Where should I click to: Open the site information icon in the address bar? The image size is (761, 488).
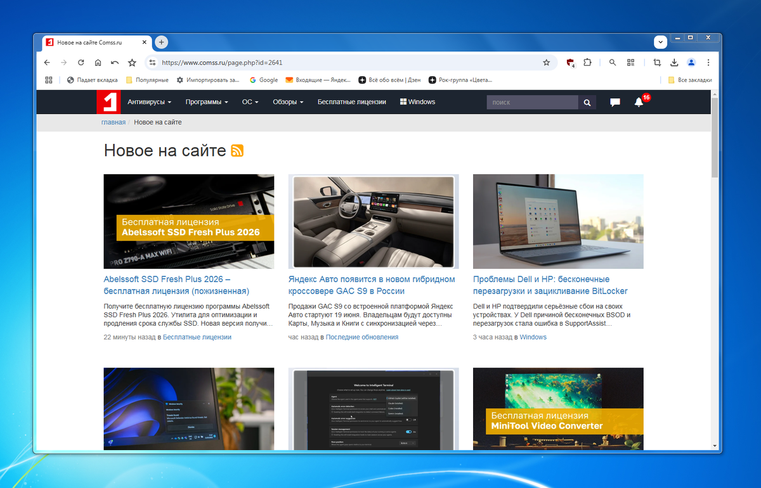(x=152, y=63)
